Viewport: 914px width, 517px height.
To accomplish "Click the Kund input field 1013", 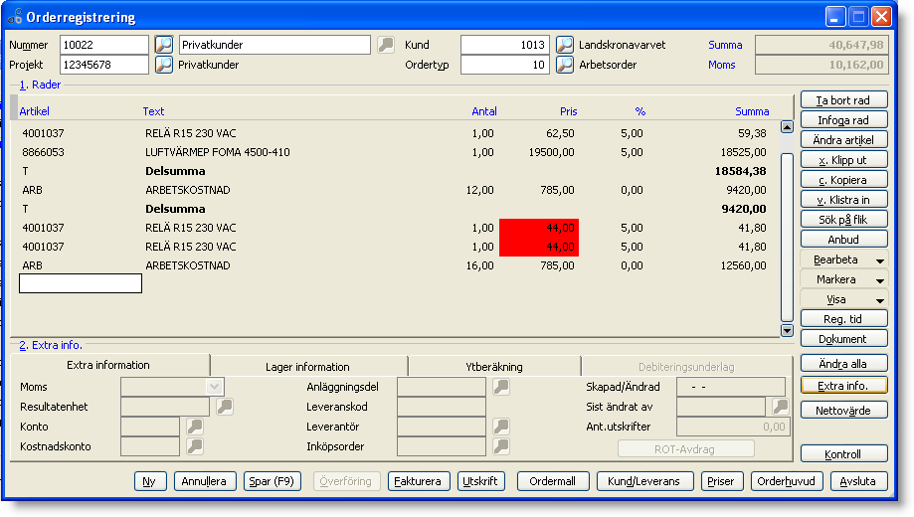I will (505, 45).
